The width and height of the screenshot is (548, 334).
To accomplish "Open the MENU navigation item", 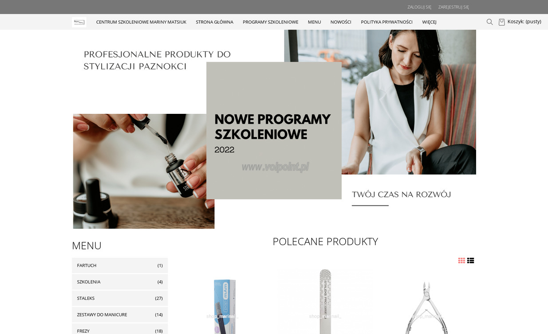I will click(314, 22).
